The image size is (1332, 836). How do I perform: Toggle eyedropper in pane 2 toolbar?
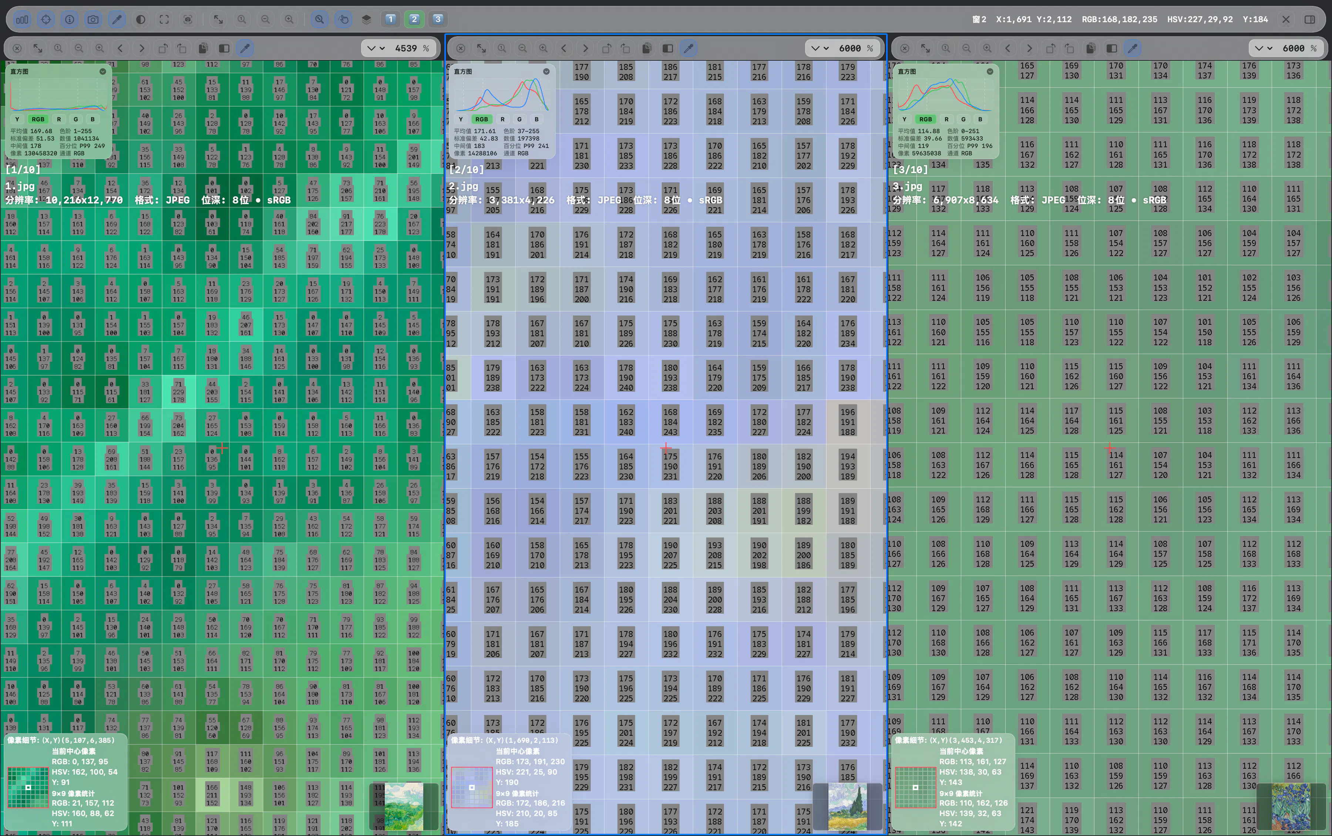tap(689, 48)
